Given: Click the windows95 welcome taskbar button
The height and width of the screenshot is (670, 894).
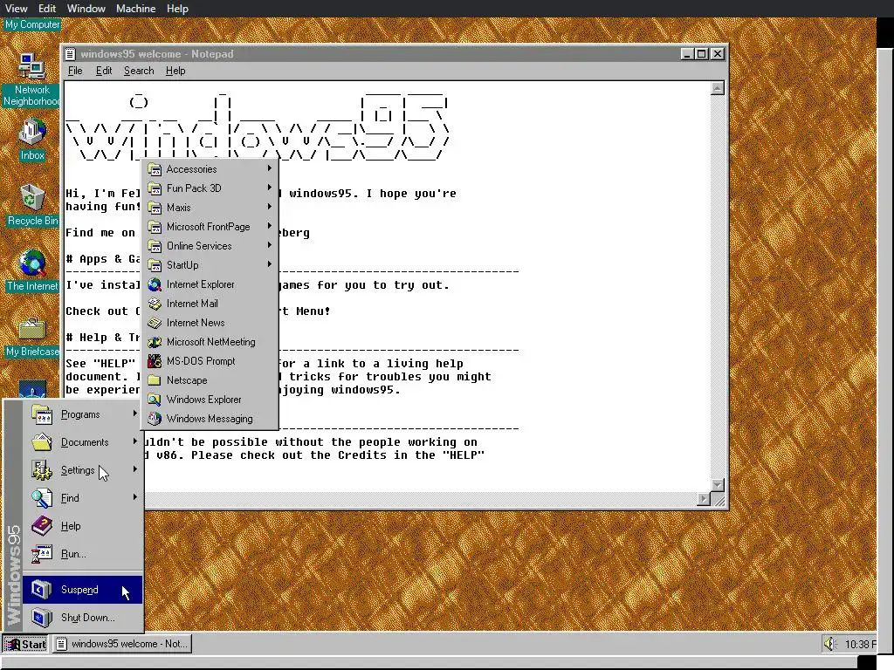Looking at the screenshot, I should click(122, 644).
